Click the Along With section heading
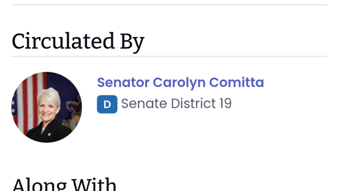The height and width of the screenshot is (191, 339). coord(64,184)
